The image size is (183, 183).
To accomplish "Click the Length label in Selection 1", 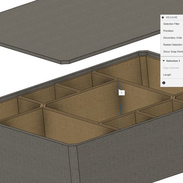I will pos(167,75).
